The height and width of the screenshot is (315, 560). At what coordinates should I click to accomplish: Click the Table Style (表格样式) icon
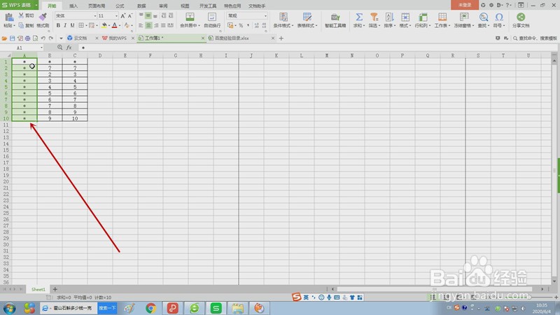coord(307,17)
